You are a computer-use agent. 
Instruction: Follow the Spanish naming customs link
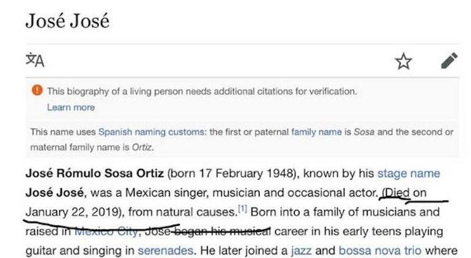click(151, 132)
